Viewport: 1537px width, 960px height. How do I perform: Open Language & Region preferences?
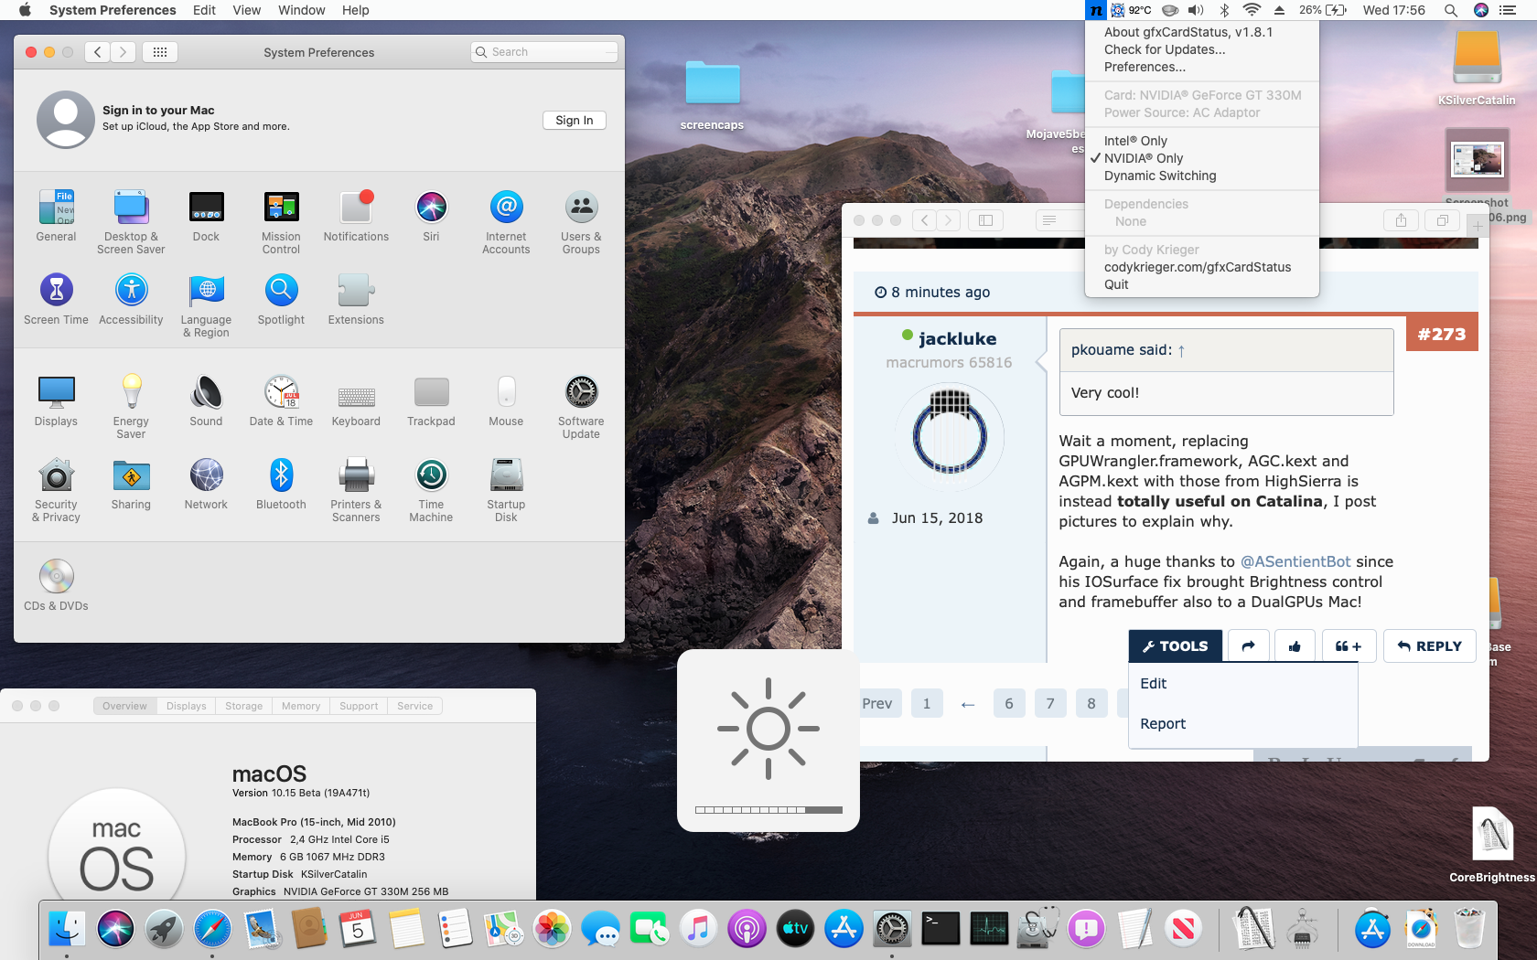tap(206, 305)
